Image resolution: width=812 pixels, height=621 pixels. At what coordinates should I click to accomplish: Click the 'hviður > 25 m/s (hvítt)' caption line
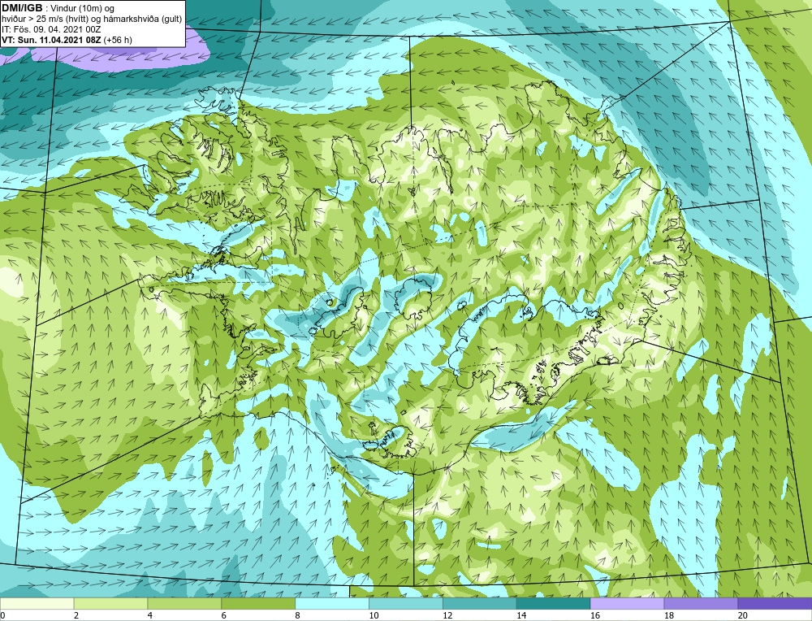pos(92,19)
